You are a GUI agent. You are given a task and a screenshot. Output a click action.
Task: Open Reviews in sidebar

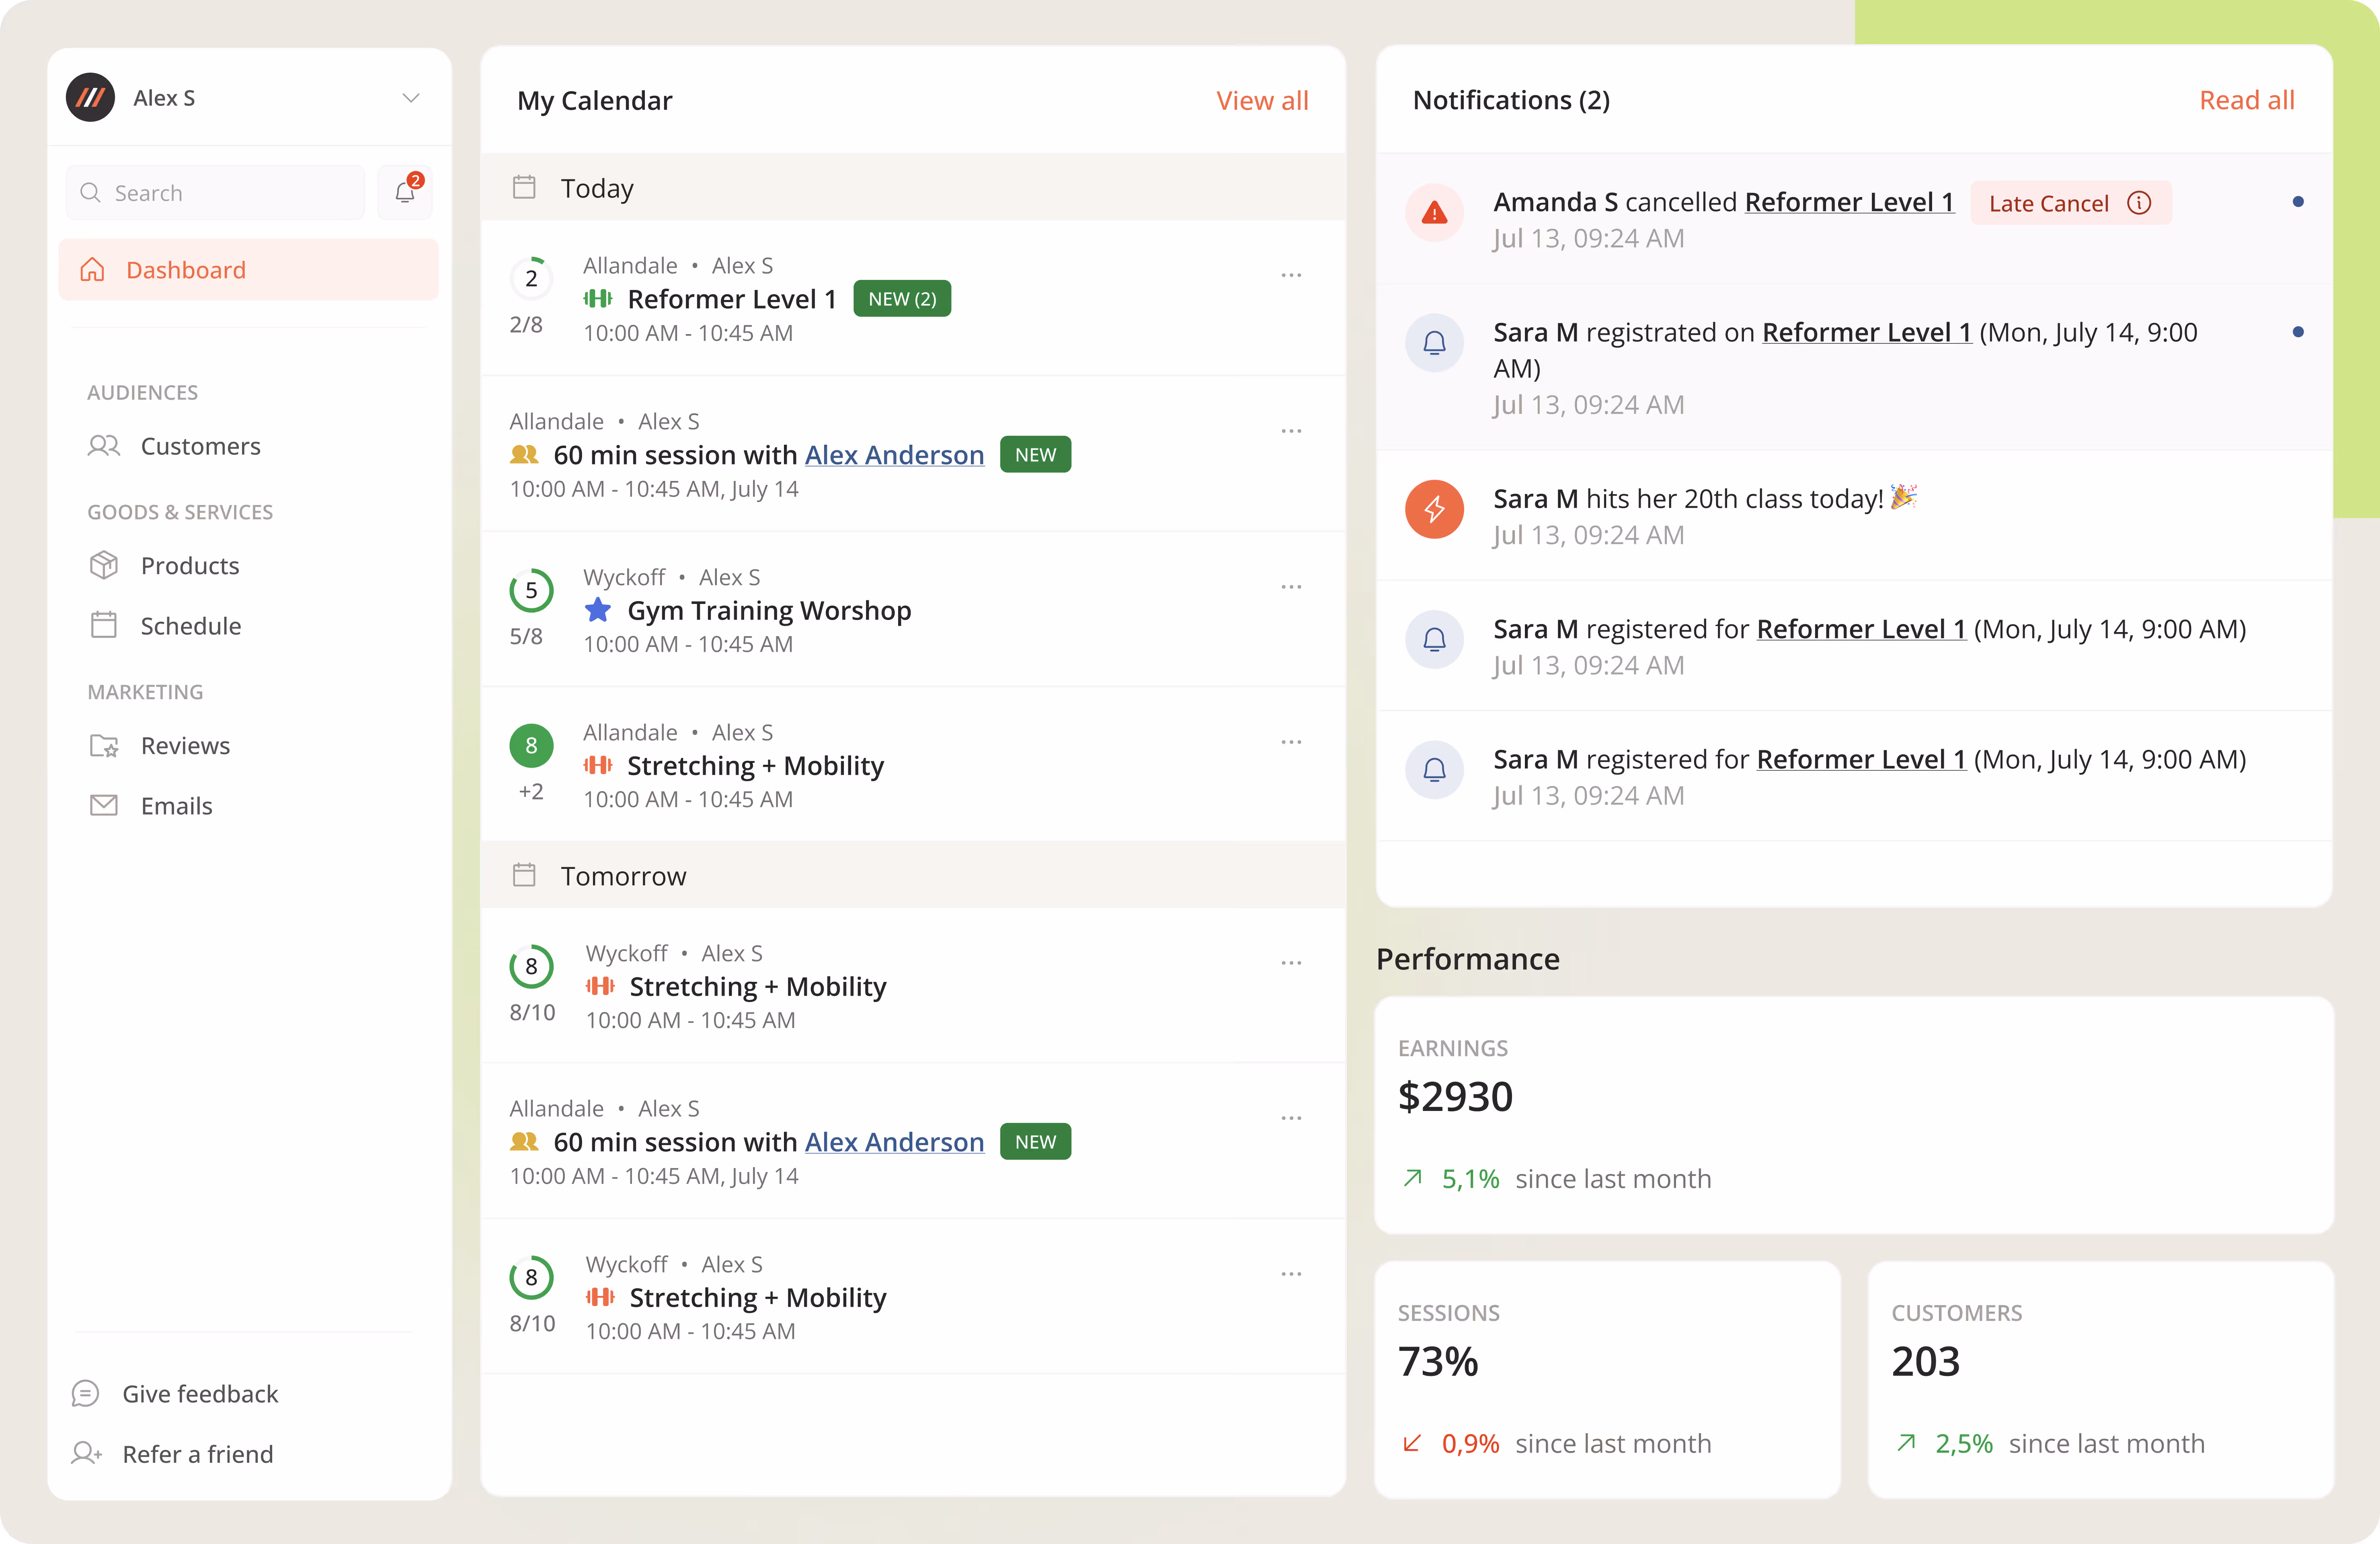point(185,746)
